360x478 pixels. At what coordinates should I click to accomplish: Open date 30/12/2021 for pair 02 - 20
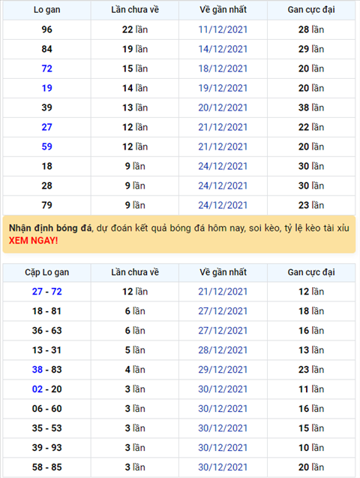223,389
